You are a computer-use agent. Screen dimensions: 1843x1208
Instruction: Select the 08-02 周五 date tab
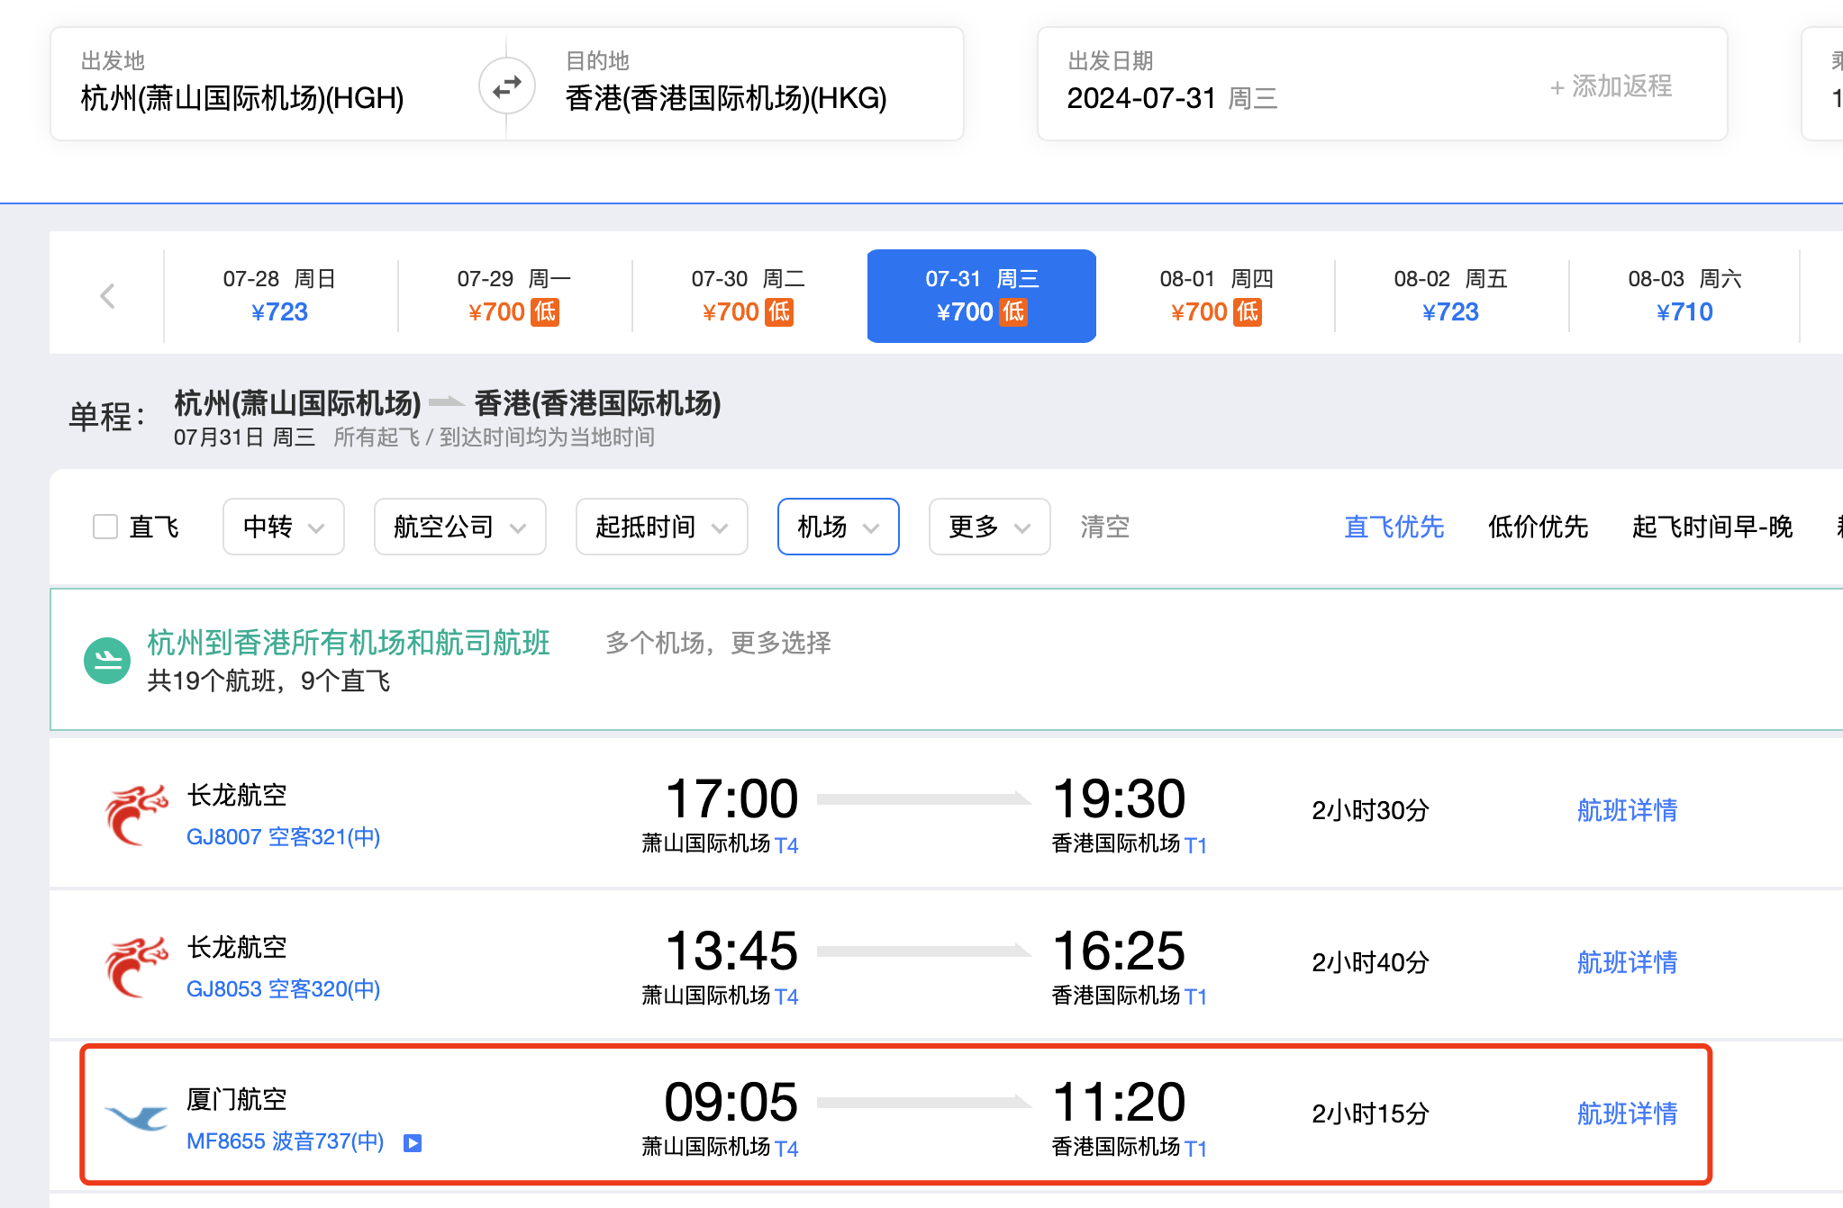point(1451,296)
